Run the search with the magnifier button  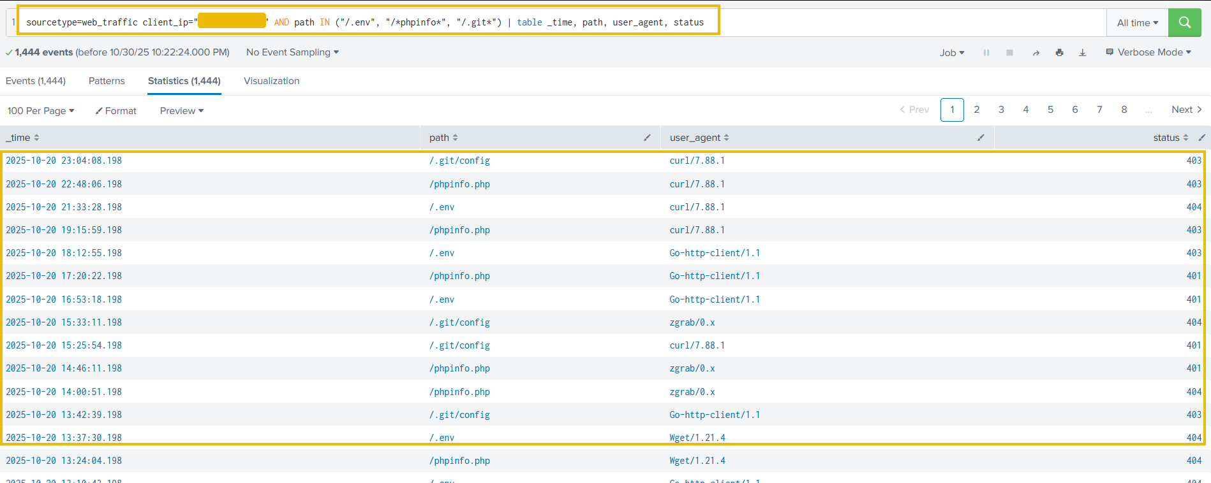[x=1184, y=22]
